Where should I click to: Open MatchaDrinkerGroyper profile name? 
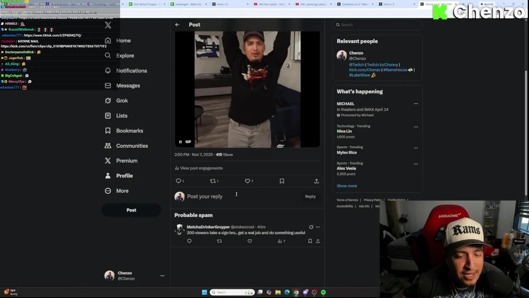click(208, 227)
